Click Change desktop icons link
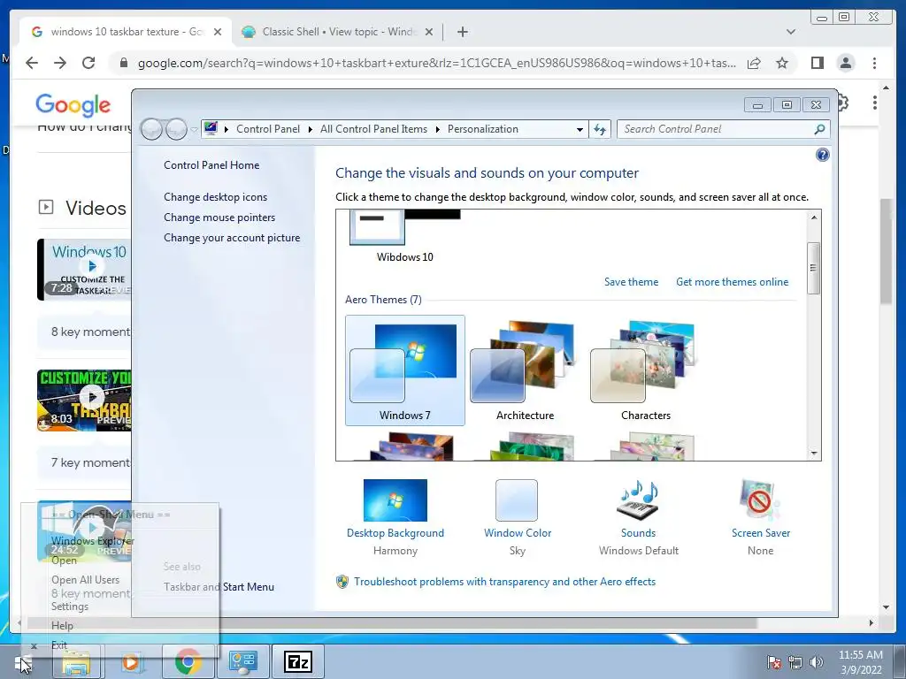The width and height of the screenshot is (906, 679). [x=216, y=197]
